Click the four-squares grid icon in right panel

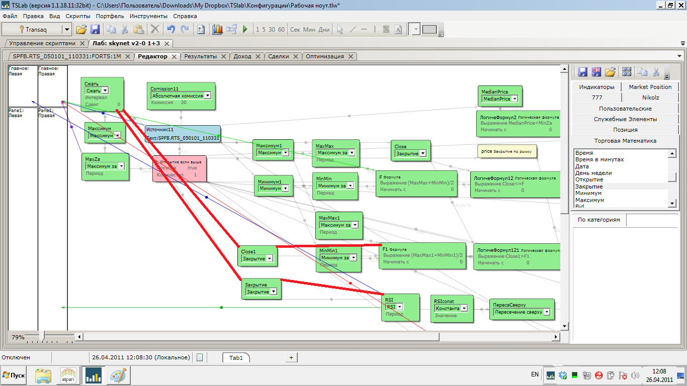627,72
